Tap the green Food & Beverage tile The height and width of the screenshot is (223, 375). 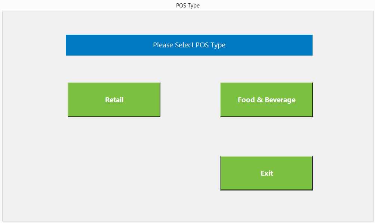(x=267, y=100)
